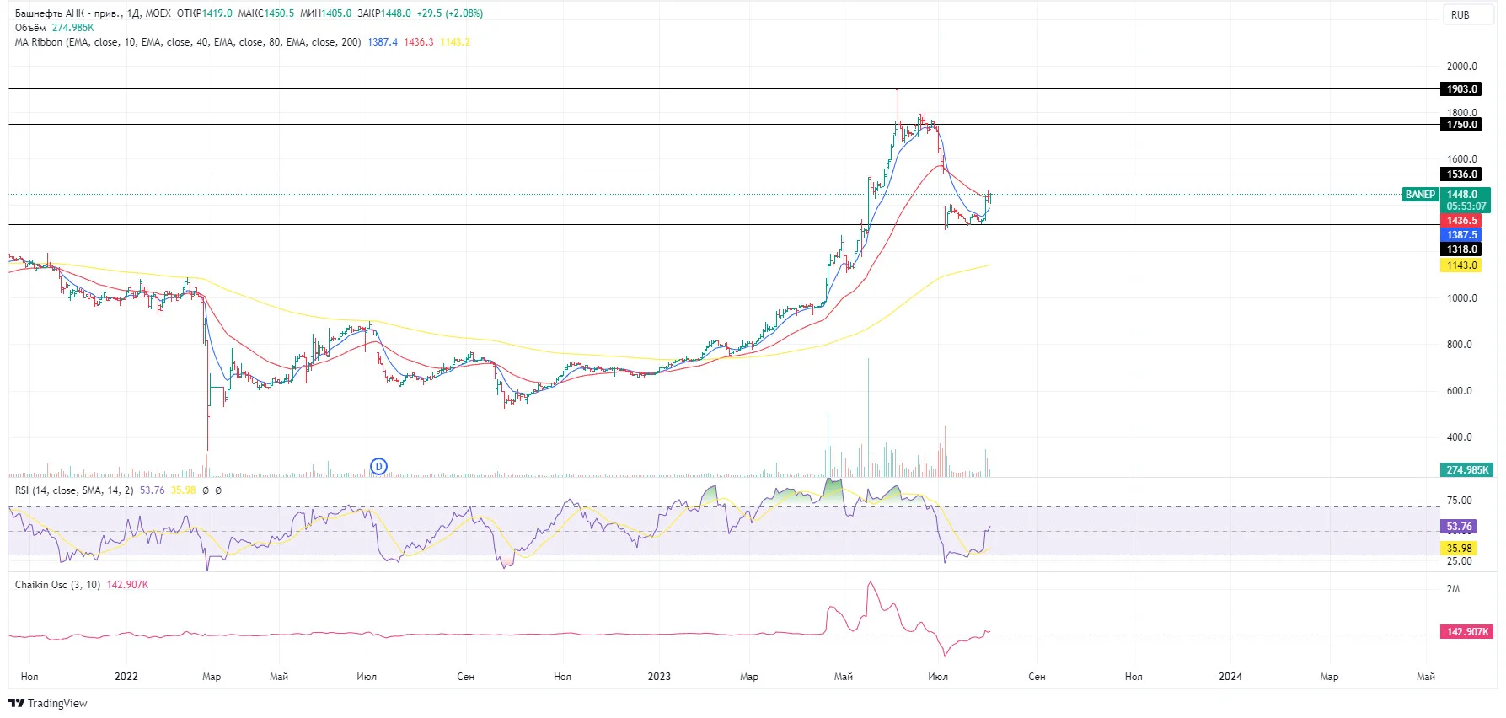
Task: Click the 600.0 price scale tick
Action: point(1460,391)
